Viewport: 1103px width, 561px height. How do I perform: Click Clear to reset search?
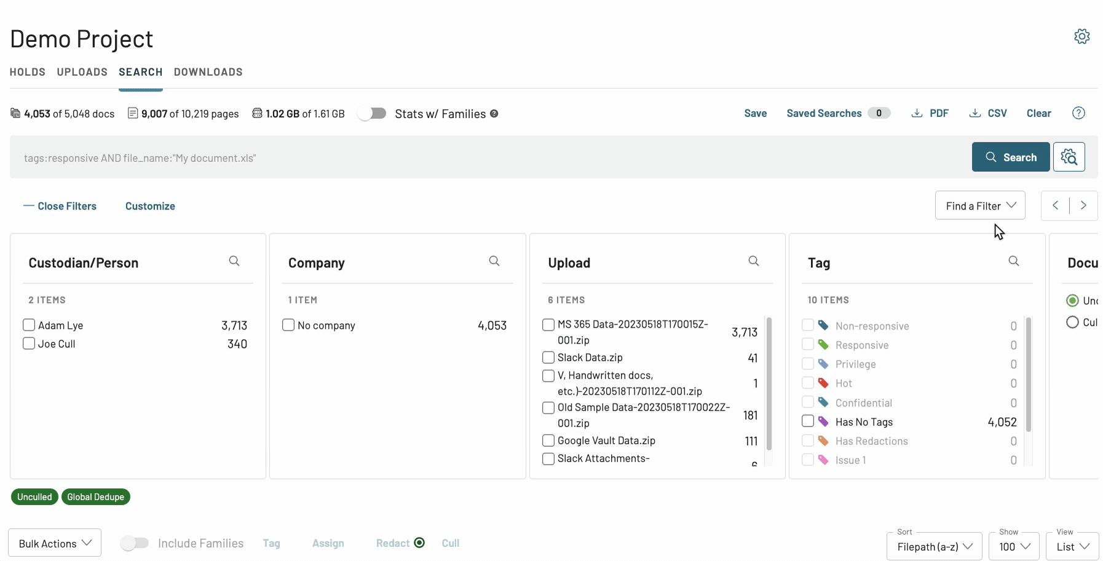1039,113
